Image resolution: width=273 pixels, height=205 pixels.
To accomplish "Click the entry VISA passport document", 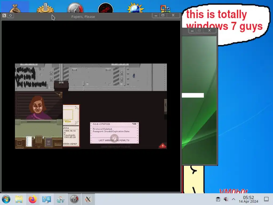I will (x=71, y=126).
